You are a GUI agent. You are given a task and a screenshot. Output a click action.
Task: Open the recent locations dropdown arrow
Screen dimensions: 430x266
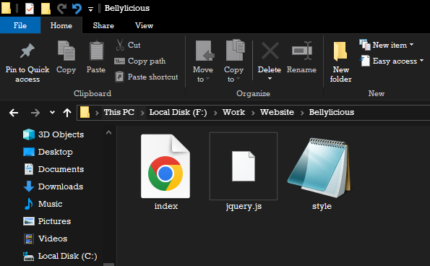[x=52, y=113]
